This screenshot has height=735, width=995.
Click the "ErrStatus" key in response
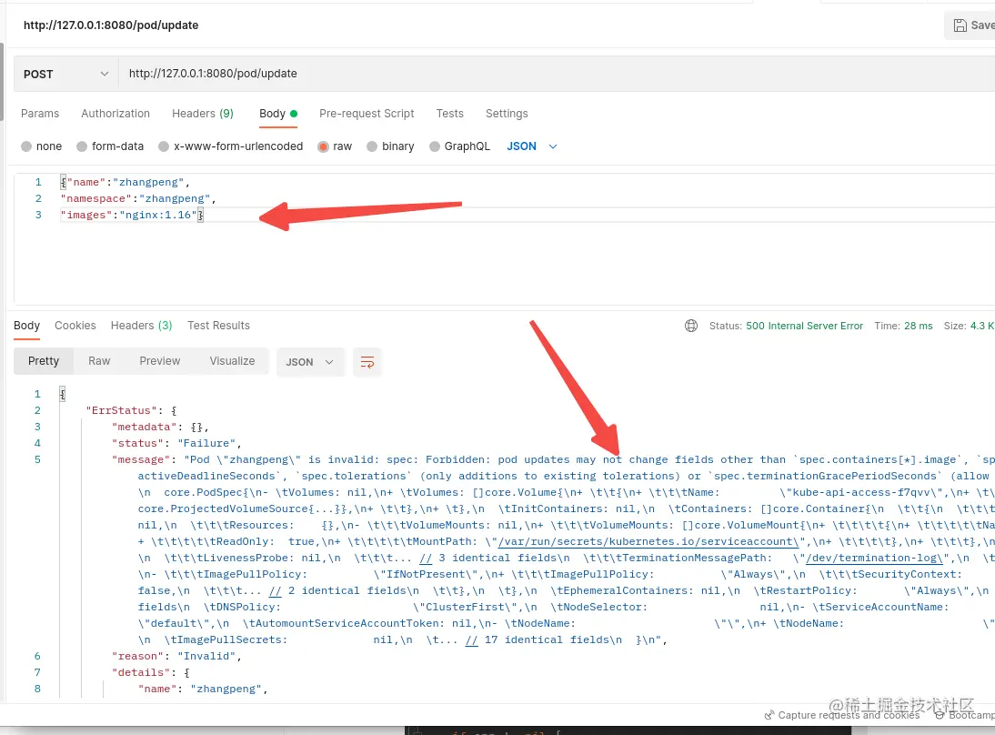122,410
